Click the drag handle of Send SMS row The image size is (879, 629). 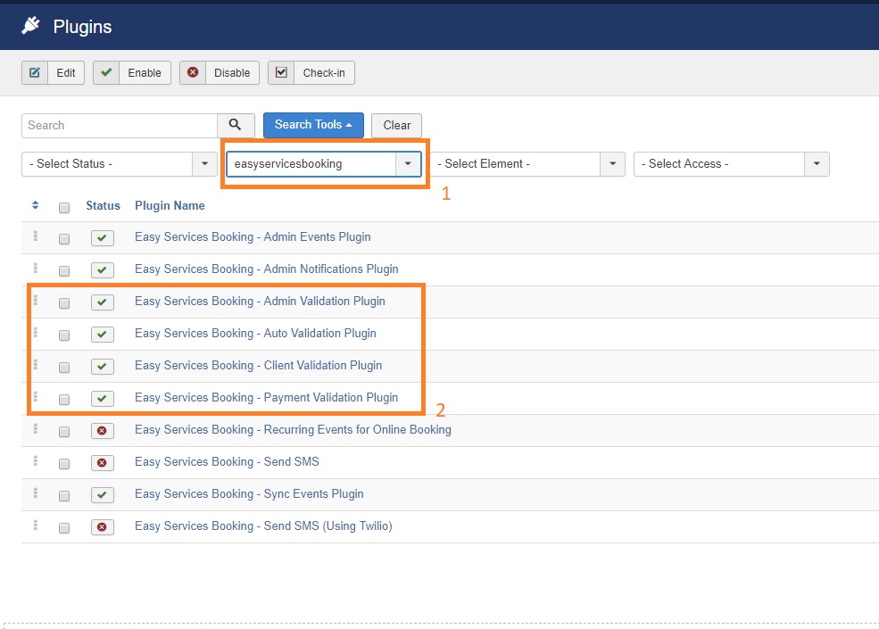[x=36, y=460]
